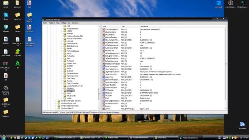Select the ProfileList key

(x=70, y=61)
